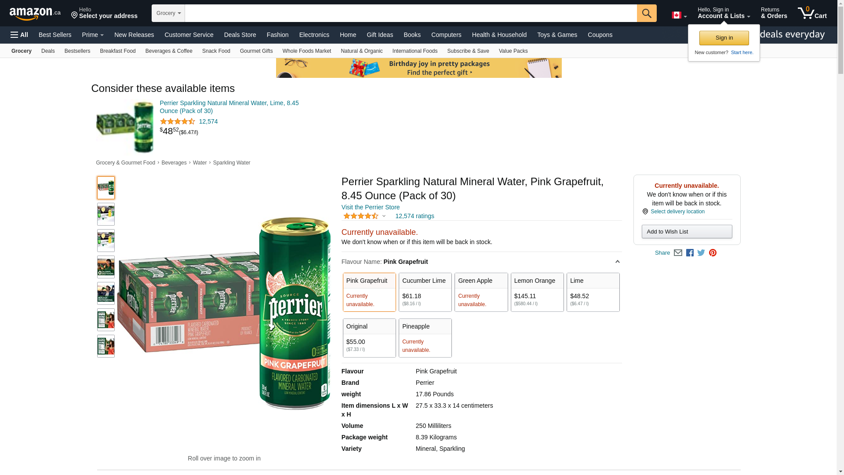Share product on Twitter
Screen dimensions: 844x475
701,253
